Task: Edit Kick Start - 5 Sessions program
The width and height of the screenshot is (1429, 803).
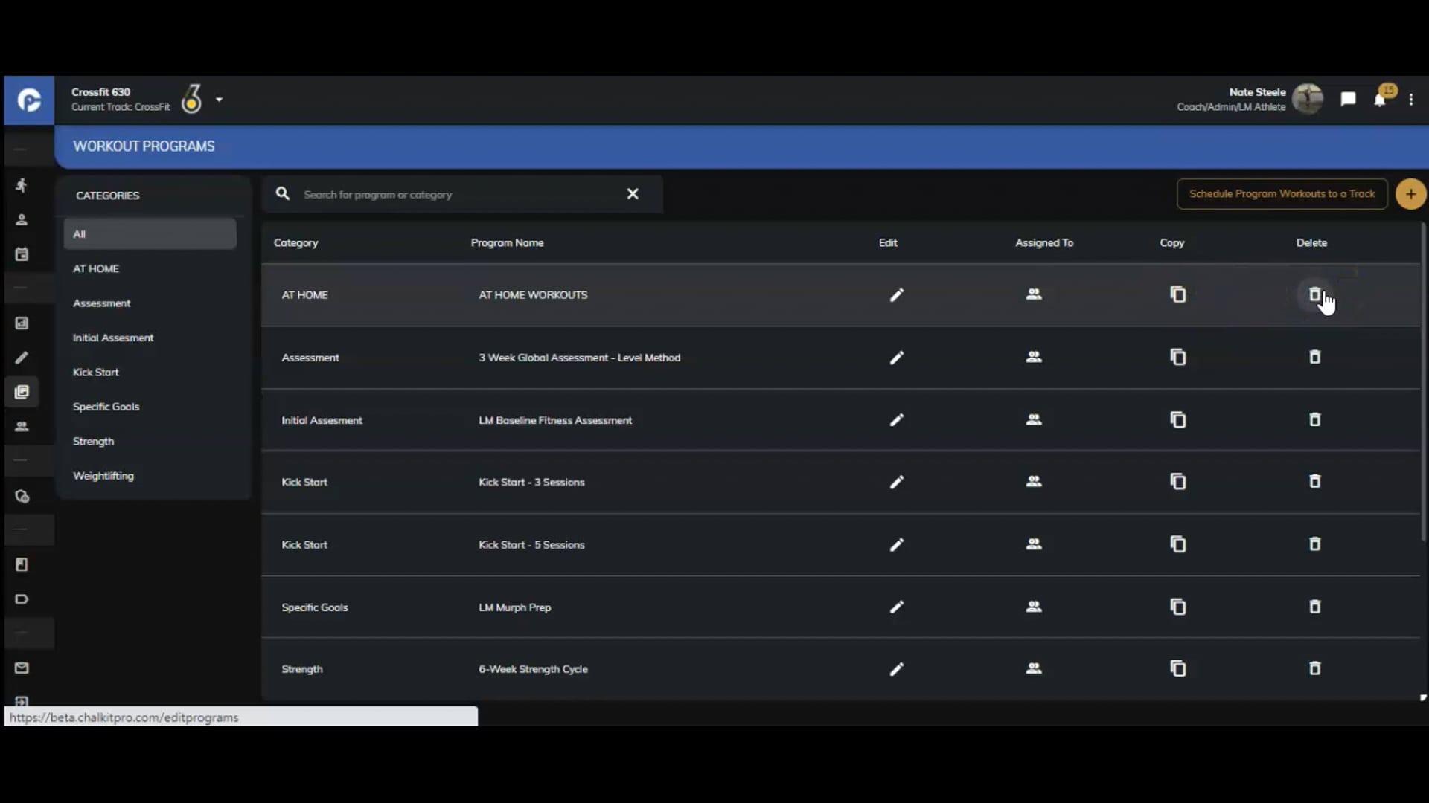Action: tap(897, 545)
